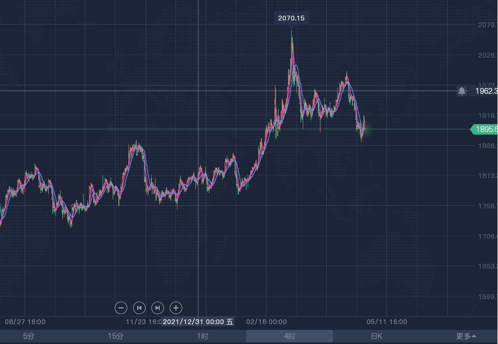Click the 2021/12/31 00:00 crosshair date label
The height and width of the screenshot is (344, 498).
point(198,322)
